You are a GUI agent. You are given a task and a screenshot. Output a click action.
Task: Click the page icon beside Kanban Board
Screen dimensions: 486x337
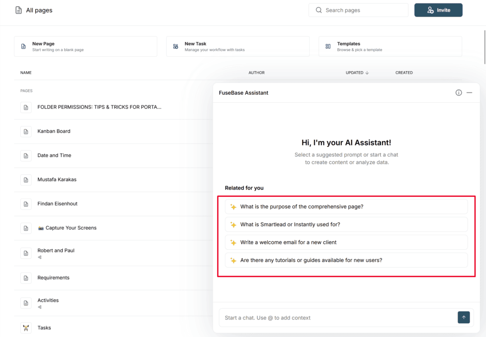(26, 131)
